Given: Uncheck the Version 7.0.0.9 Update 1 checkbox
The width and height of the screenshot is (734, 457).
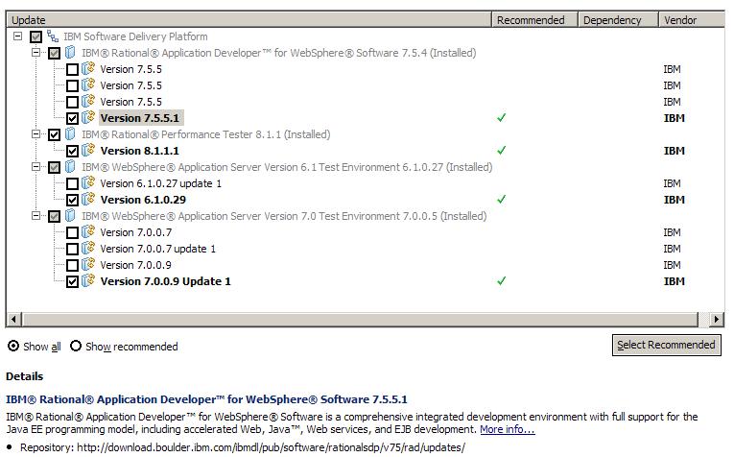Looking at the screenshot, I should [x=72, y=282].
